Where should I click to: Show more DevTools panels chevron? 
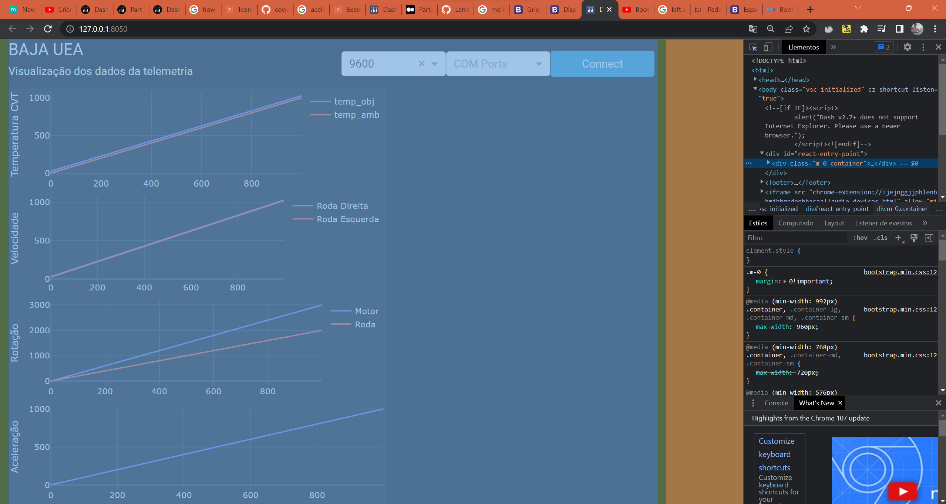tap(833, 47)
